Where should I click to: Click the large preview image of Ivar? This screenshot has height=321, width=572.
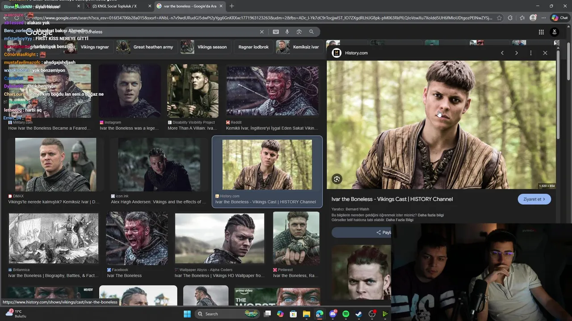coord(441,125)
